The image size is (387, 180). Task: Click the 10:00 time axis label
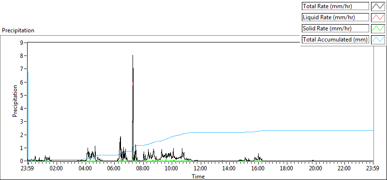pyautogui.click(x=172, y=169)
